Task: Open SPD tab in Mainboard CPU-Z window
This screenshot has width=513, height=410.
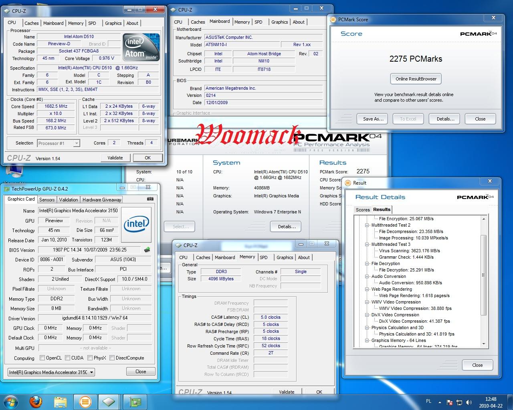Action: [x=259, y=22]
